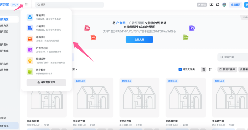Switch to grid card view
This screenshot has width=248, height=130.
tap(204, 69)
